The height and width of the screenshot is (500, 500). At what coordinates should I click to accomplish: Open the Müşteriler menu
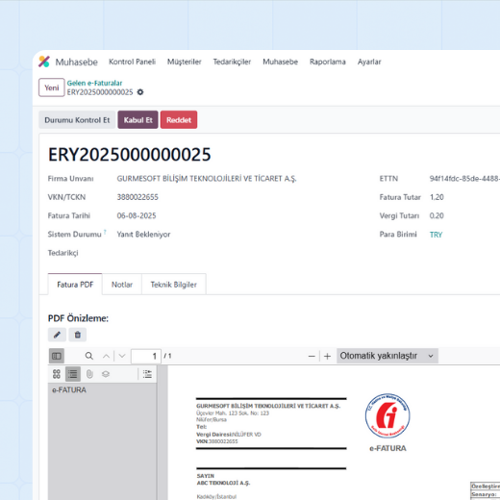coord(185,62)
